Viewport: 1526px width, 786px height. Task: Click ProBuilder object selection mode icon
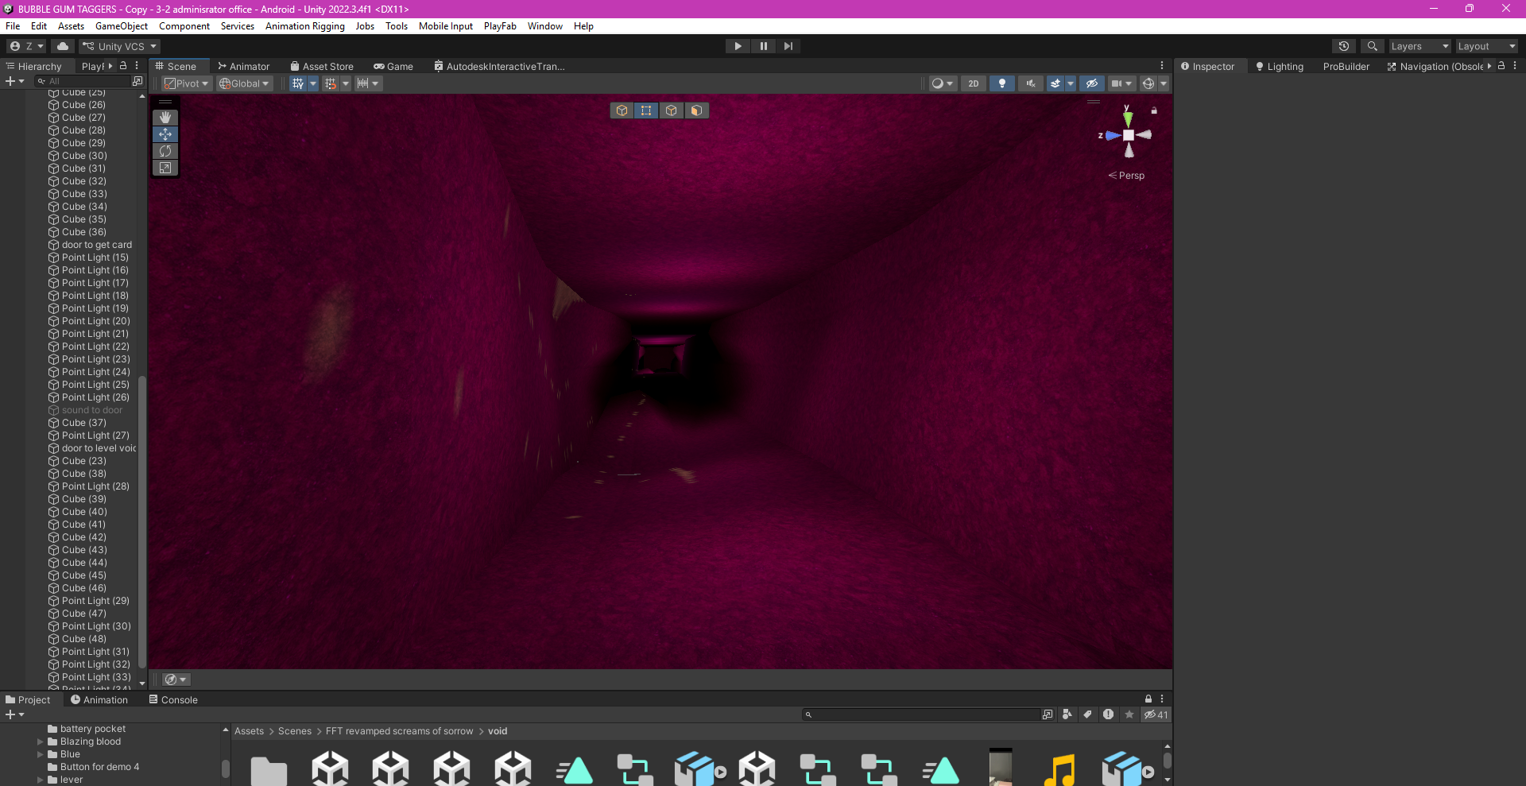pyautogui.click(x=622, y=110)
